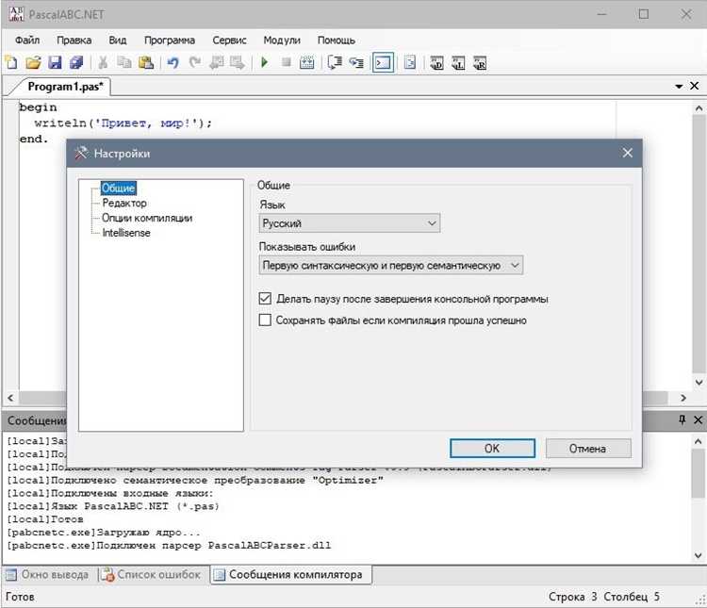The width and height of the screenshot is (707, 608).
Task: Open the Правка menu
Action: (74, 41)
